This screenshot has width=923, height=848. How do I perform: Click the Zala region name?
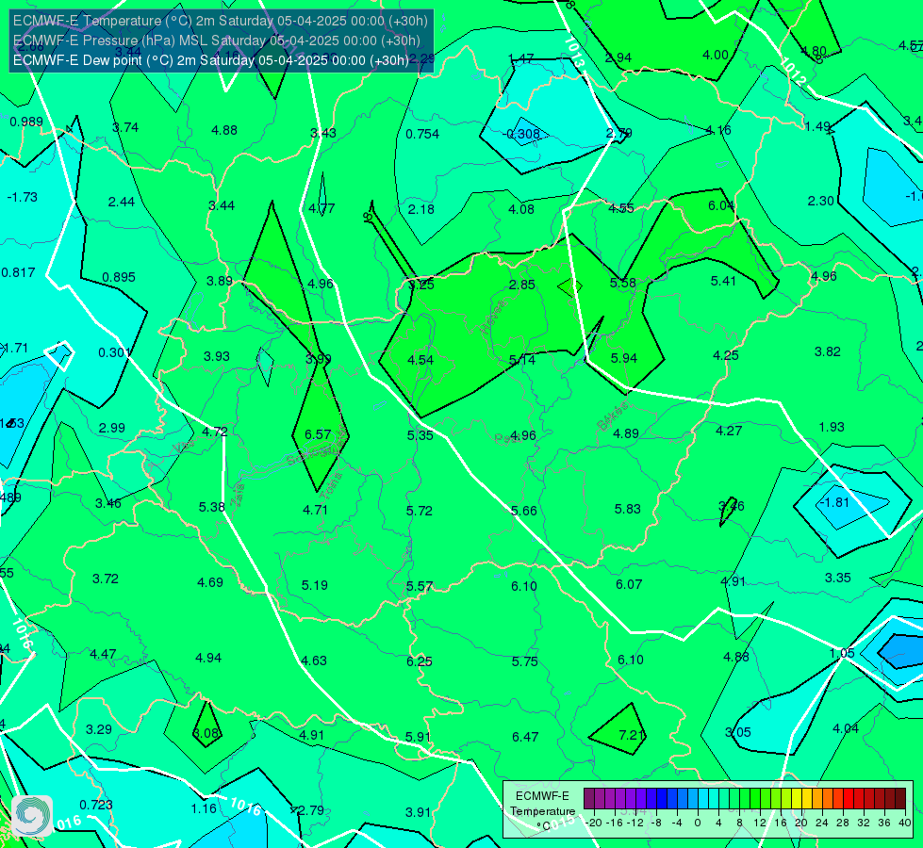pyautogui.click(x=237, y=496)
